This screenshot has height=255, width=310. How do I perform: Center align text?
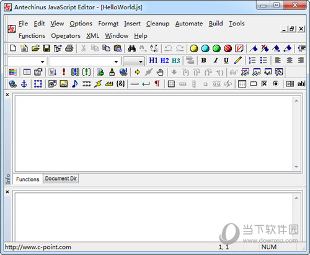(290, 60)
